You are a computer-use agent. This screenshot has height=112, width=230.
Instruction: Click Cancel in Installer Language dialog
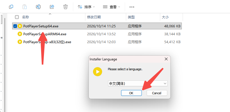click(x=157, y=93)
